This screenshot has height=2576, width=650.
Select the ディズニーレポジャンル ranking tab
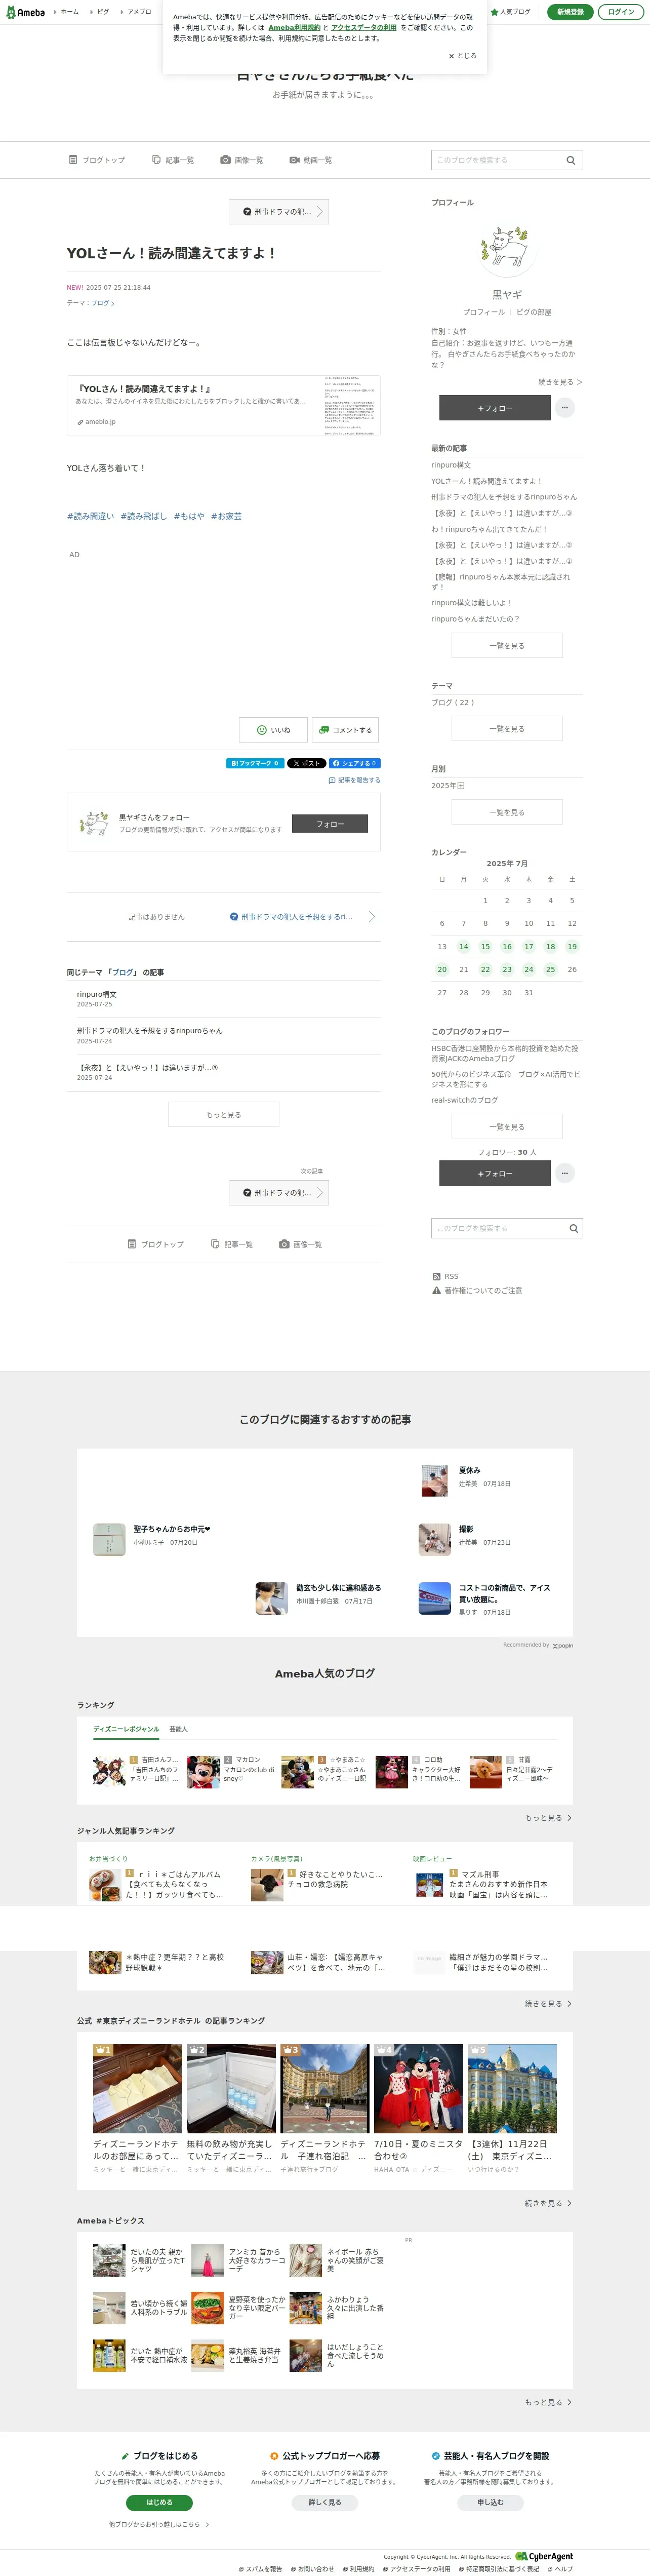pyautogui.click(x=126, y=1729)
